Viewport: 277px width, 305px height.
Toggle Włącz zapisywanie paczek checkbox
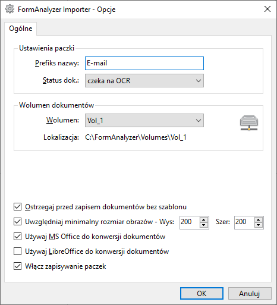pyautogui.click(x=17, y=266)
